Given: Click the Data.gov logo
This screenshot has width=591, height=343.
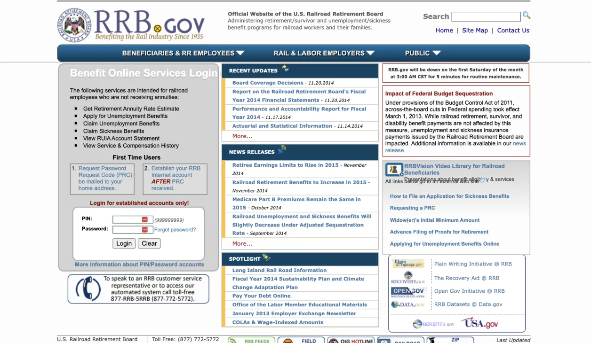Looking at the screenshot, I should pos(408,304).
